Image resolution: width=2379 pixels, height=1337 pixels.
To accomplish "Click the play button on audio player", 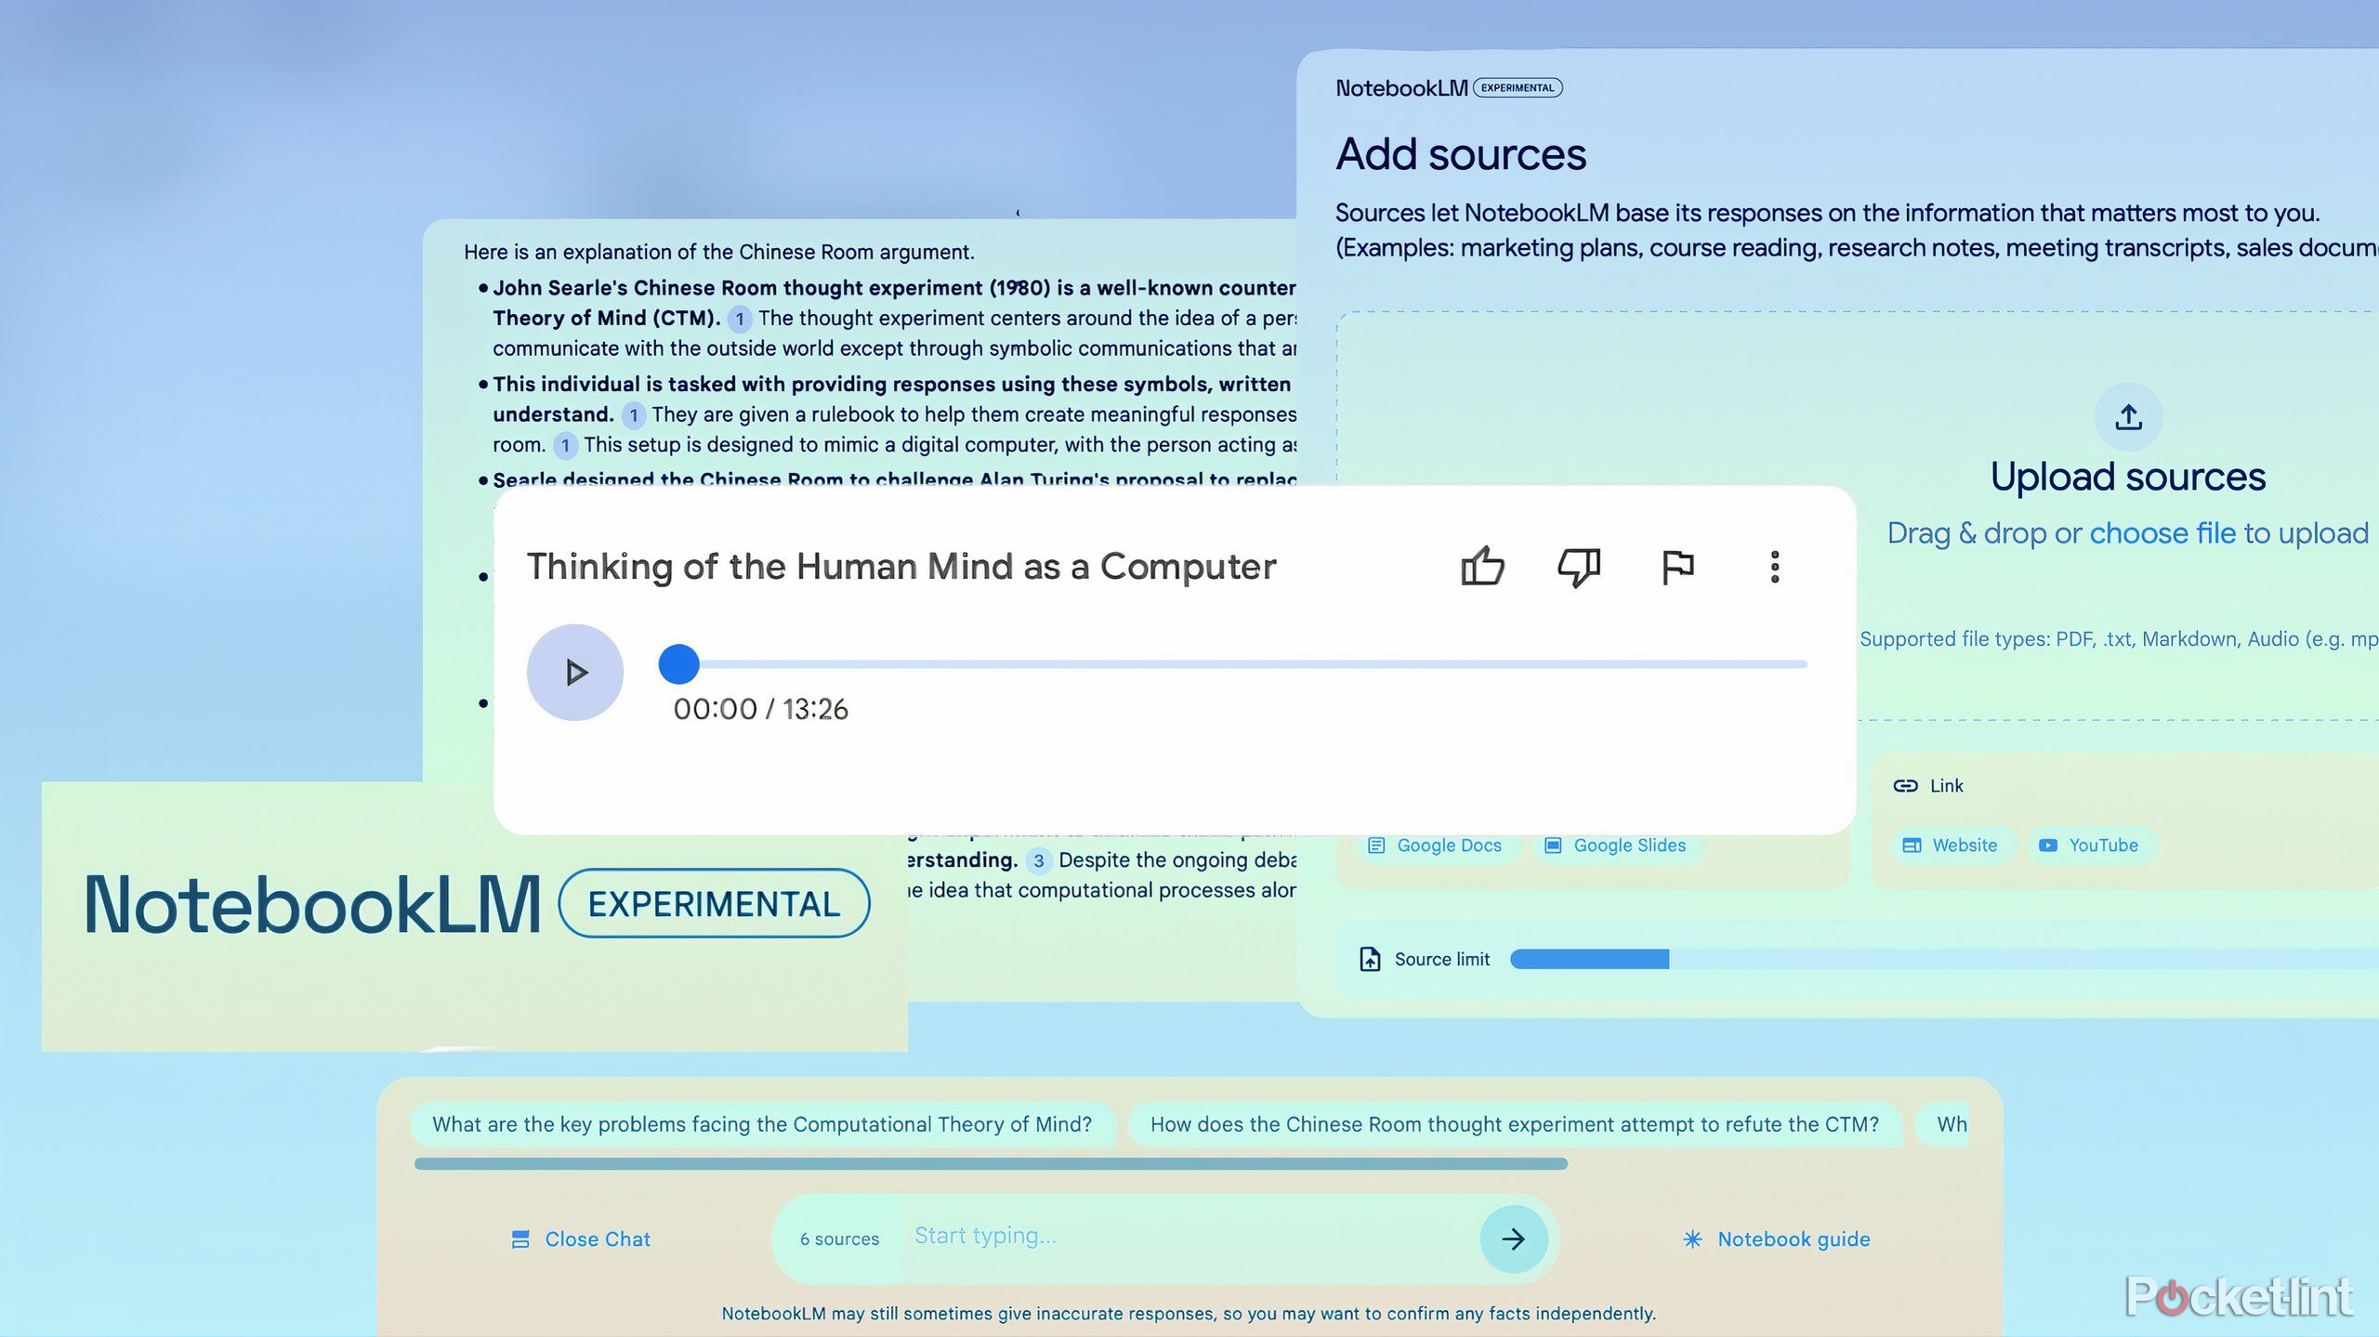I will (573, 672).
